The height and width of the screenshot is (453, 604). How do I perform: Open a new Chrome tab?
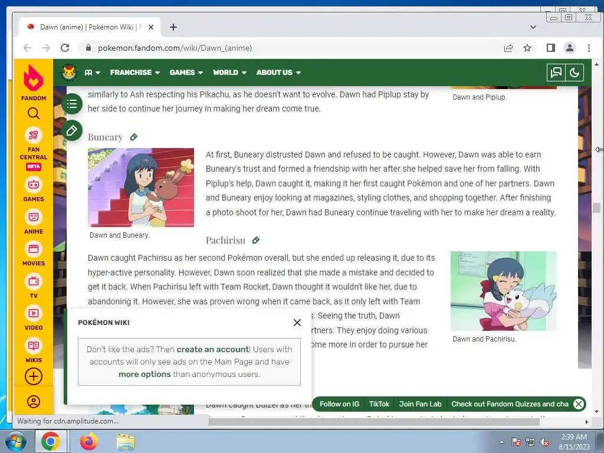(173, 27)
